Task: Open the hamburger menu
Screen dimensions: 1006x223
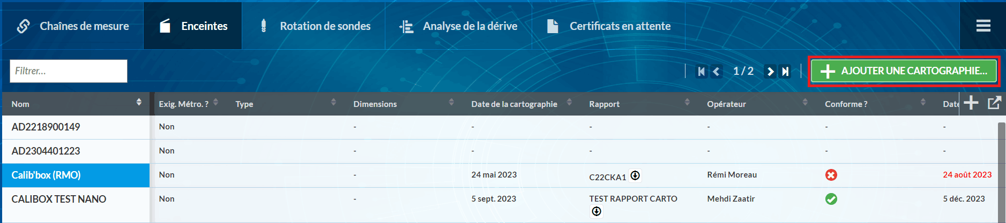Action: tap(983, 26)
